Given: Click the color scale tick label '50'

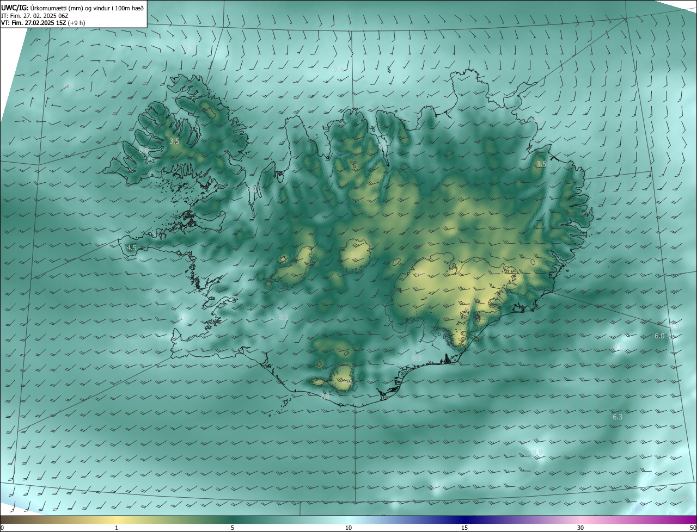Looking at the screenshot, I should tap(693, 528).
